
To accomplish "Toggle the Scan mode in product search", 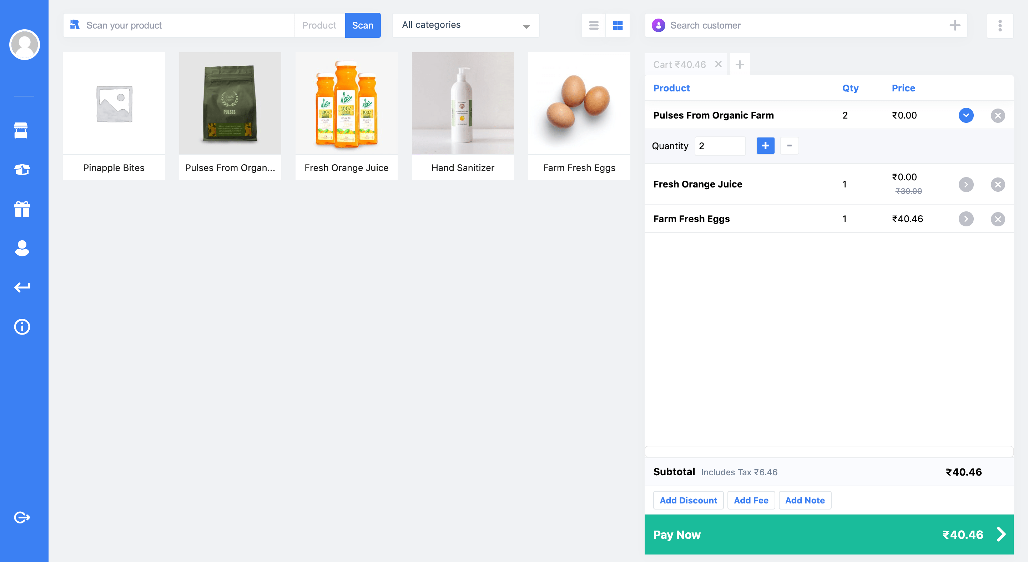I will point(362,25).
